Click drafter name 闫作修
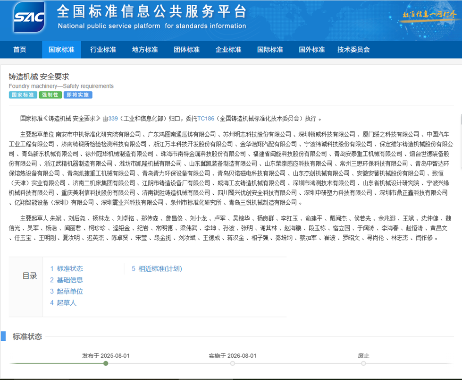The width and height of the screenshot is (462, 380). (424, 238)
